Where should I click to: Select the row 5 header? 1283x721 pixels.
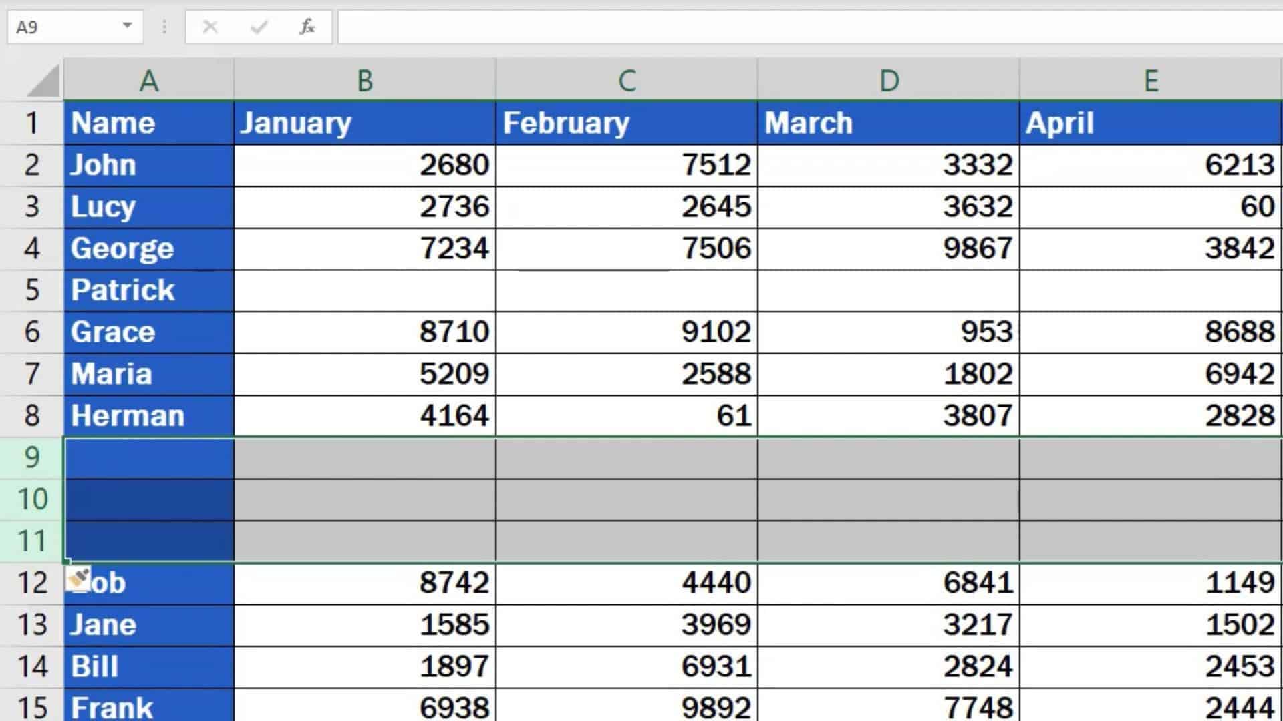[31, 290]
